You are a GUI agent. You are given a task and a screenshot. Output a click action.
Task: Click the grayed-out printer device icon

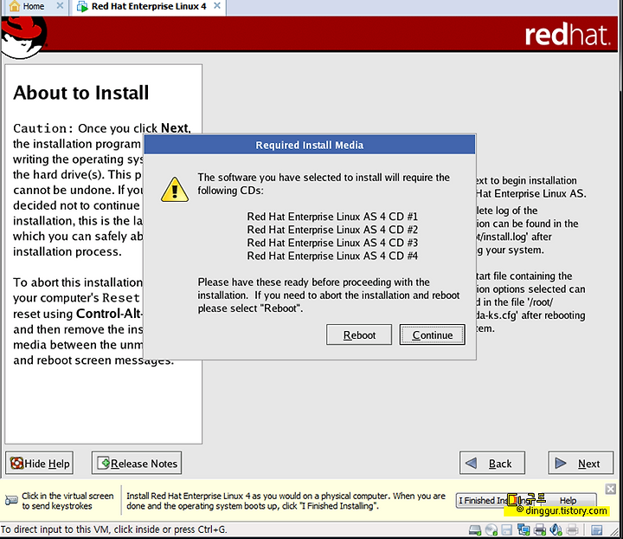572,529
